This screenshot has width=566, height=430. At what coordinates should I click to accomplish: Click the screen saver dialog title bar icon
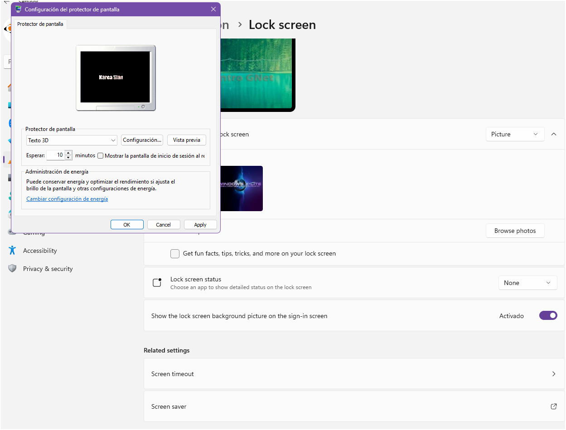18,9
